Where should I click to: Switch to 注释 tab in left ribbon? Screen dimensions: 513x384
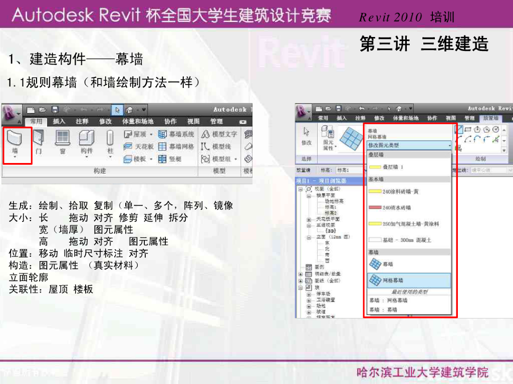[82, 121]
